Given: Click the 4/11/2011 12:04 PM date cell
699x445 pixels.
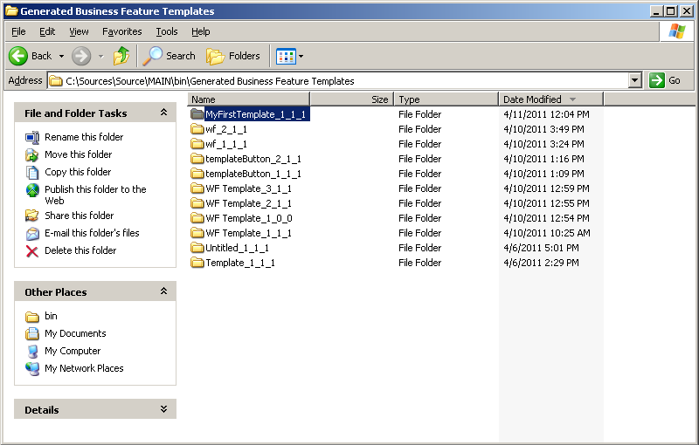Looking at the screenshot, I should 547,114.
